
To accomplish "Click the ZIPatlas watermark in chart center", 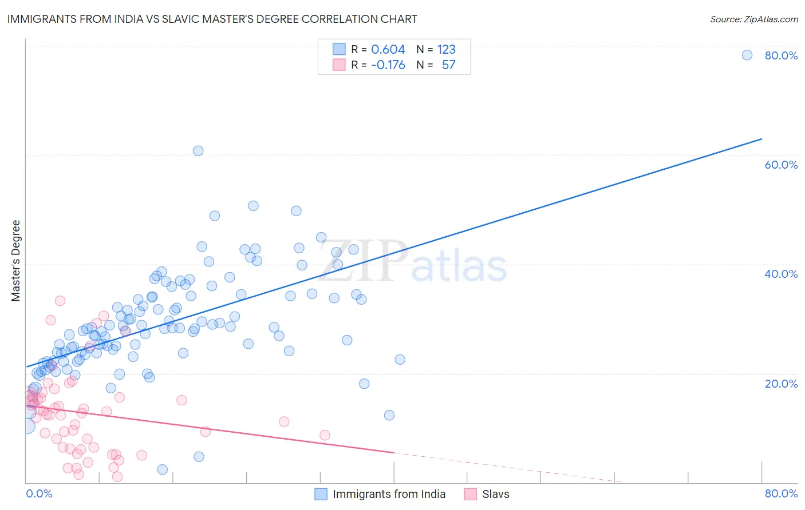I will coord(413,262).
